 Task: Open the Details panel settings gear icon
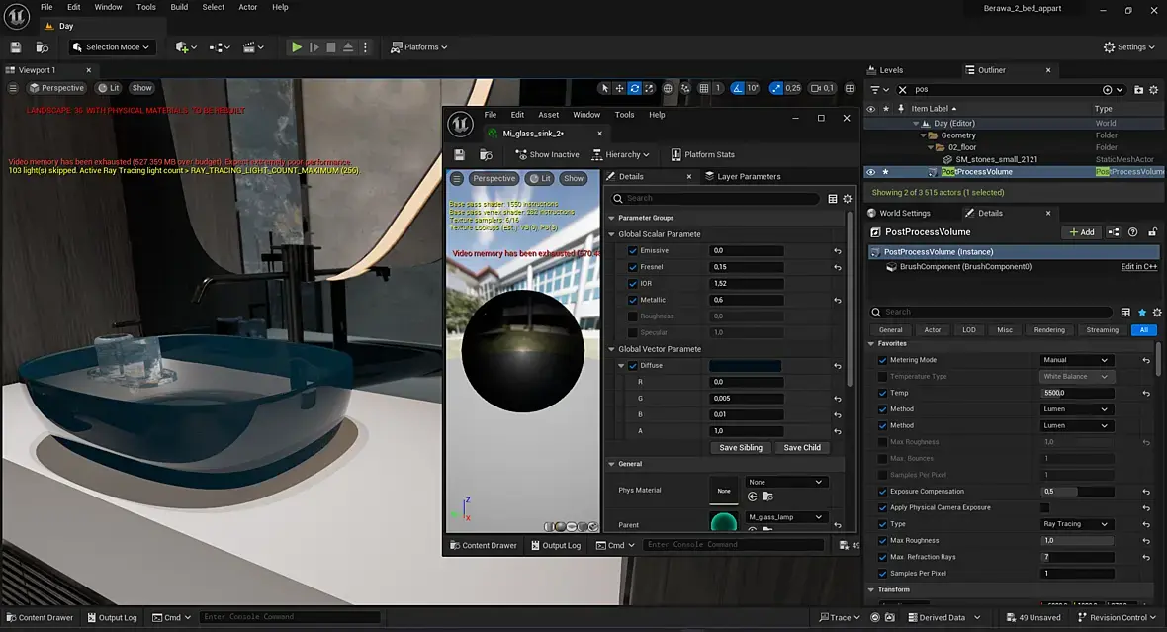[x=1157, y=312]
